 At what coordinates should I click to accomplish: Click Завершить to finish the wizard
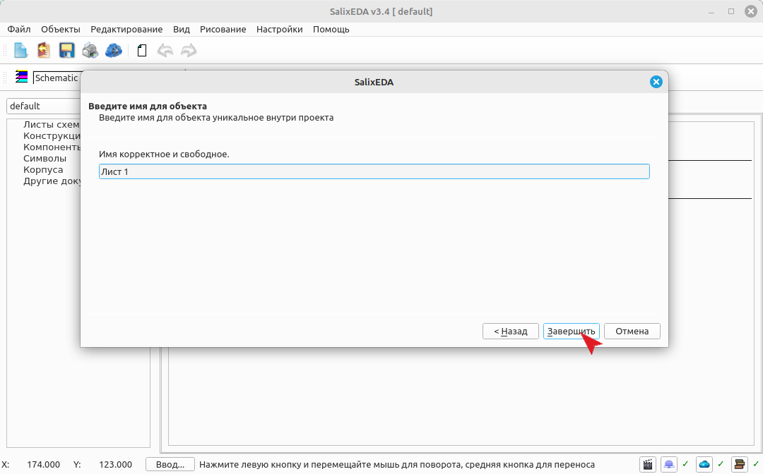(x=572, y=332)
